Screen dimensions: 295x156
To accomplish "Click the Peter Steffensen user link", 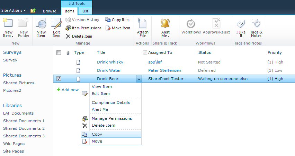I will 164,70.
